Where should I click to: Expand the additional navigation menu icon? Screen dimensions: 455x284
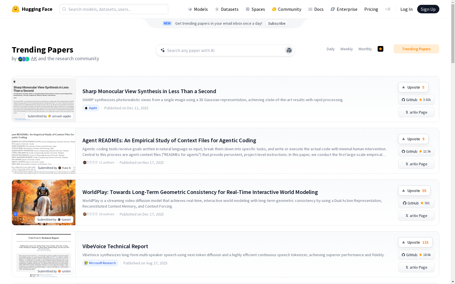pos(388,9)
